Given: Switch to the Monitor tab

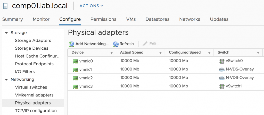Looking at the screenshot, I should coord(41,19).
